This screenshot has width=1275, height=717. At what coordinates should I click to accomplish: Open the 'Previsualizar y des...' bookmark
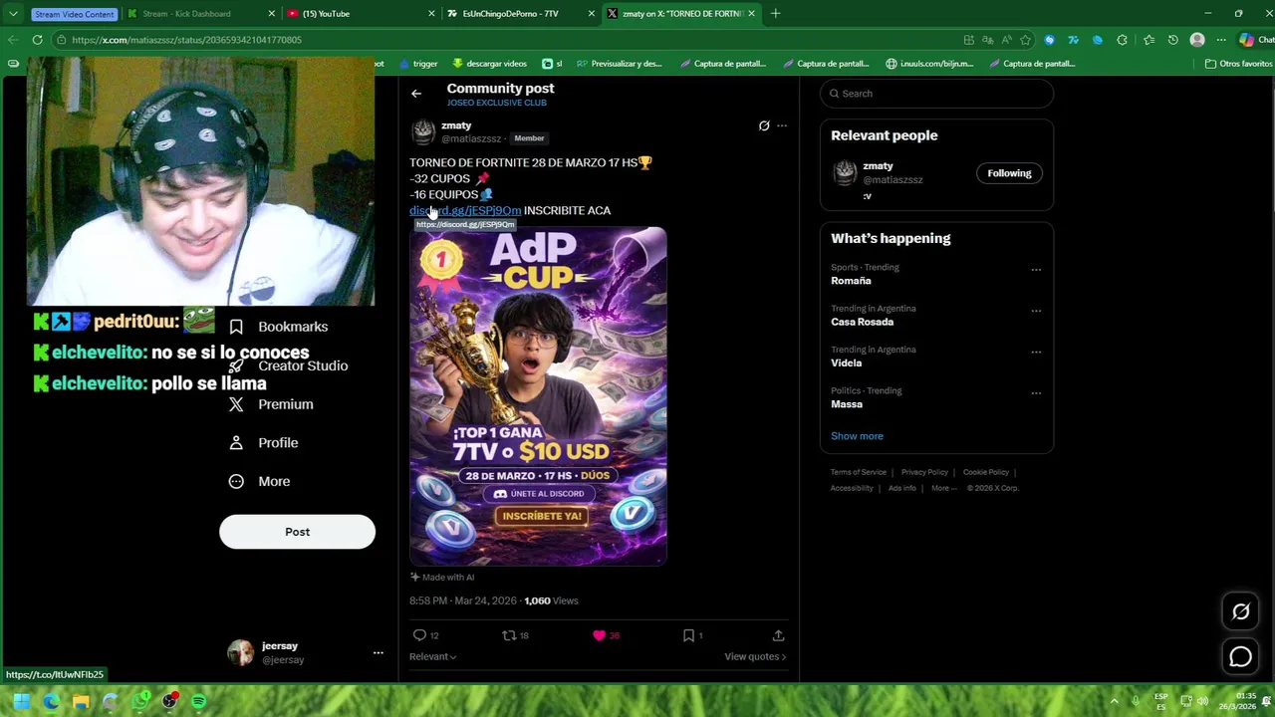pos(620,64)
